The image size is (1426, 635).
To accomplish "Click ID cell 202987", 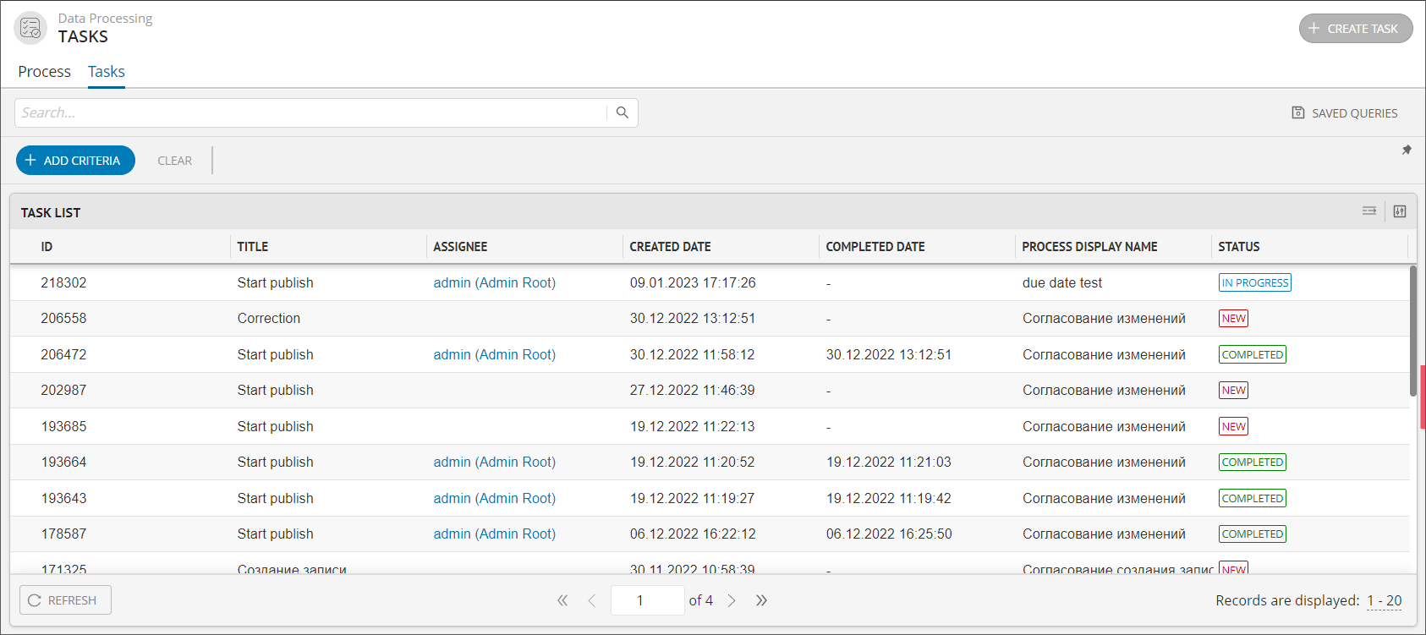I will [63, 390].
